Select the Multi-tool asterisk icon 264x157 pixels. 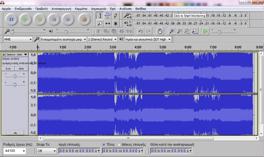(115, 23)
